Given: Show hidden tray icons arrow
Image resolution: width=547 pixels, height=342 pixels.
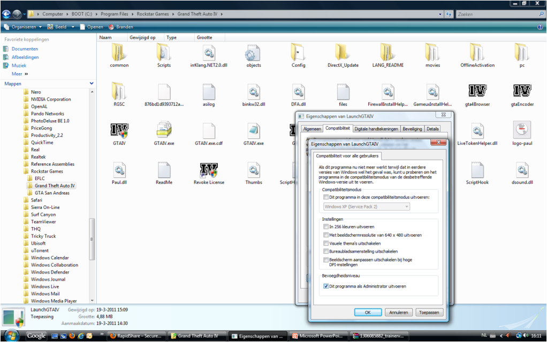Looking at the screenshot, I should click(x=502, y=336).
